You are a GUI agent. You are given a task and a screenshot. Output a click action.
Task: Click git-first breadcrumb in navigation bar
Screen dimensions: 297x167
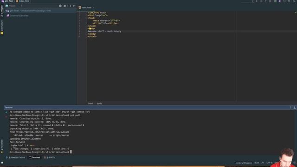click(7, 1)
